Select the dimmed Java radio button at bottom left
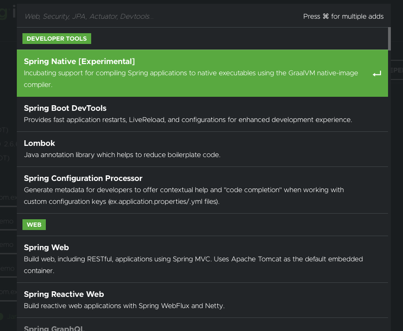Screen dimensions: 403x331 point(2,317)
